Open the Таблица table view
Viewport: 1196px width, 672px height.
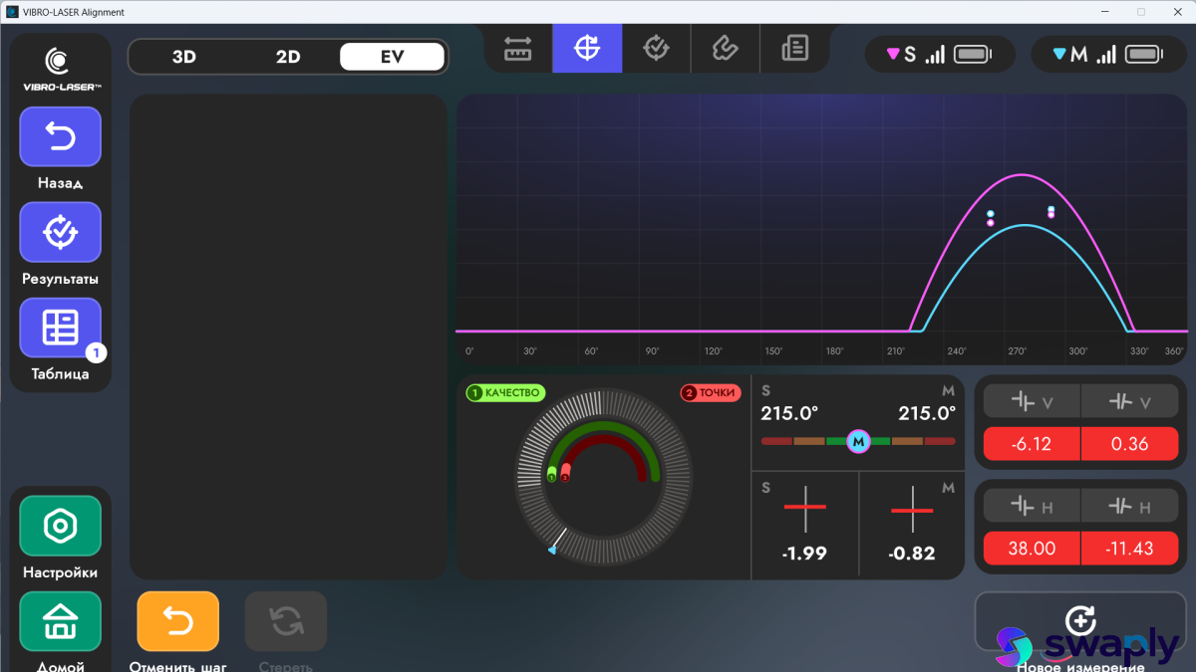(60, 328)
